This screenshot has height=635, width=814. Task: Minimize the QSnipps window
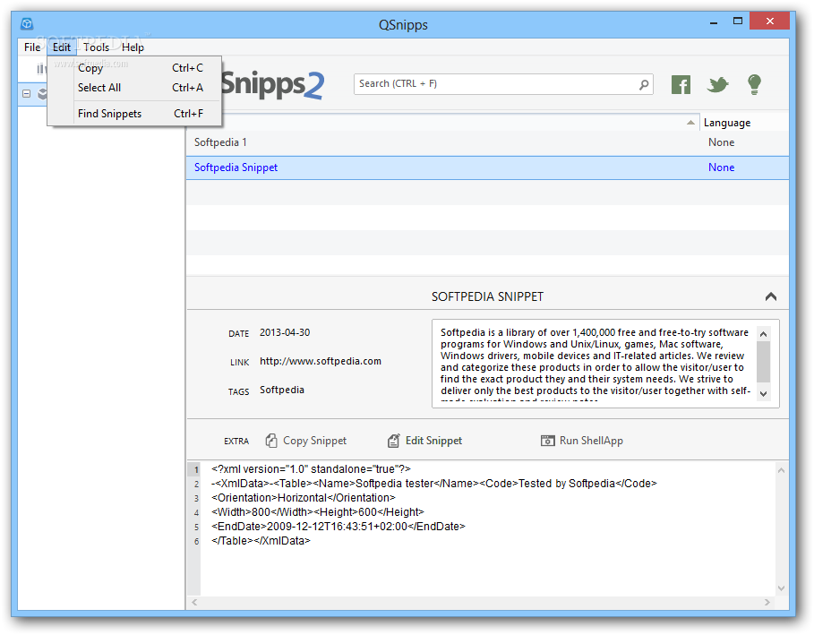(x=714, y=22)
